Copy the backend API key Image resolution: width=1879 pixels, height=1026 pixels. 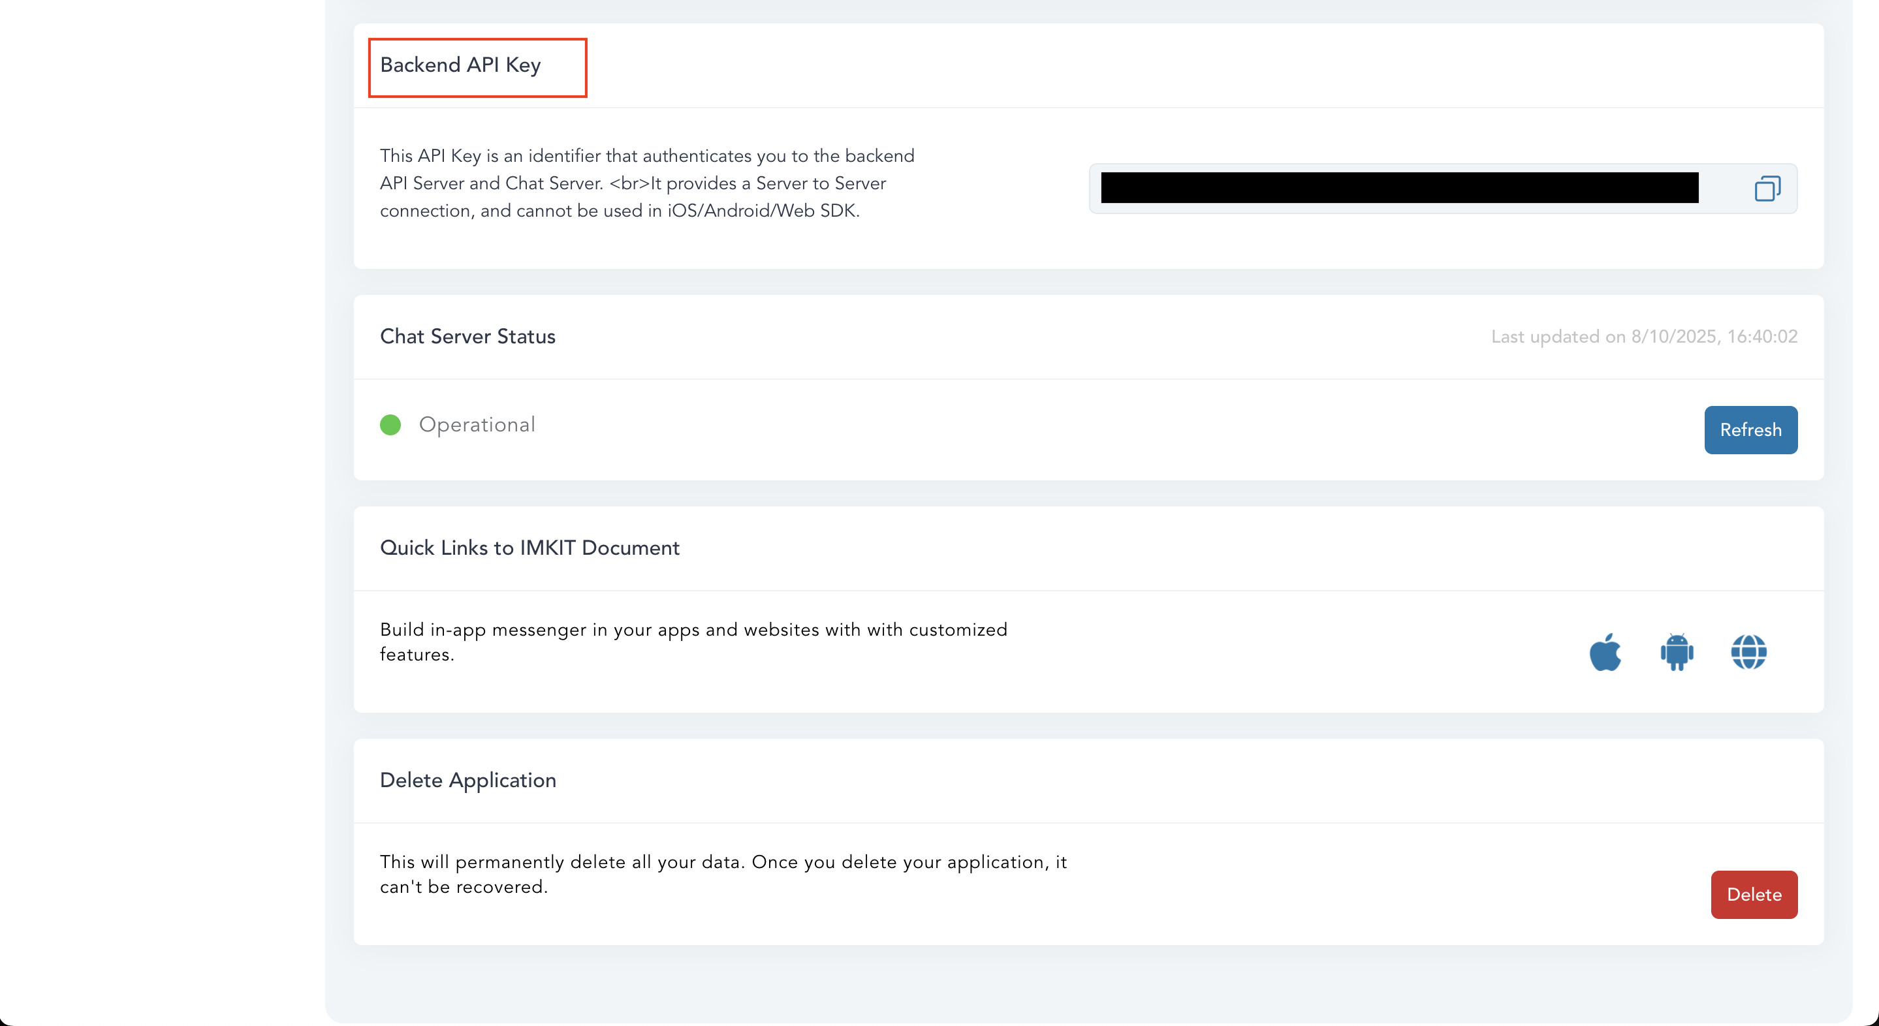pyautogui.click(x=1767, y=188)
